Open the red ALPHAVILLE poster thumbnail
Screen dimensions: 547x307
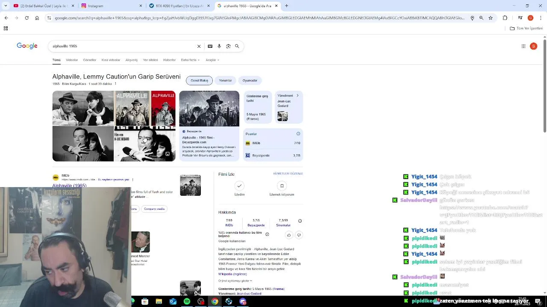pyautogui.click(x=163, y=108)
